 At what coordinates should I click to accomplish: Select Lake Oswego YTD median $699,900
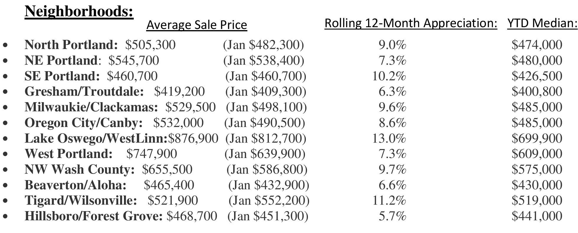537,139
